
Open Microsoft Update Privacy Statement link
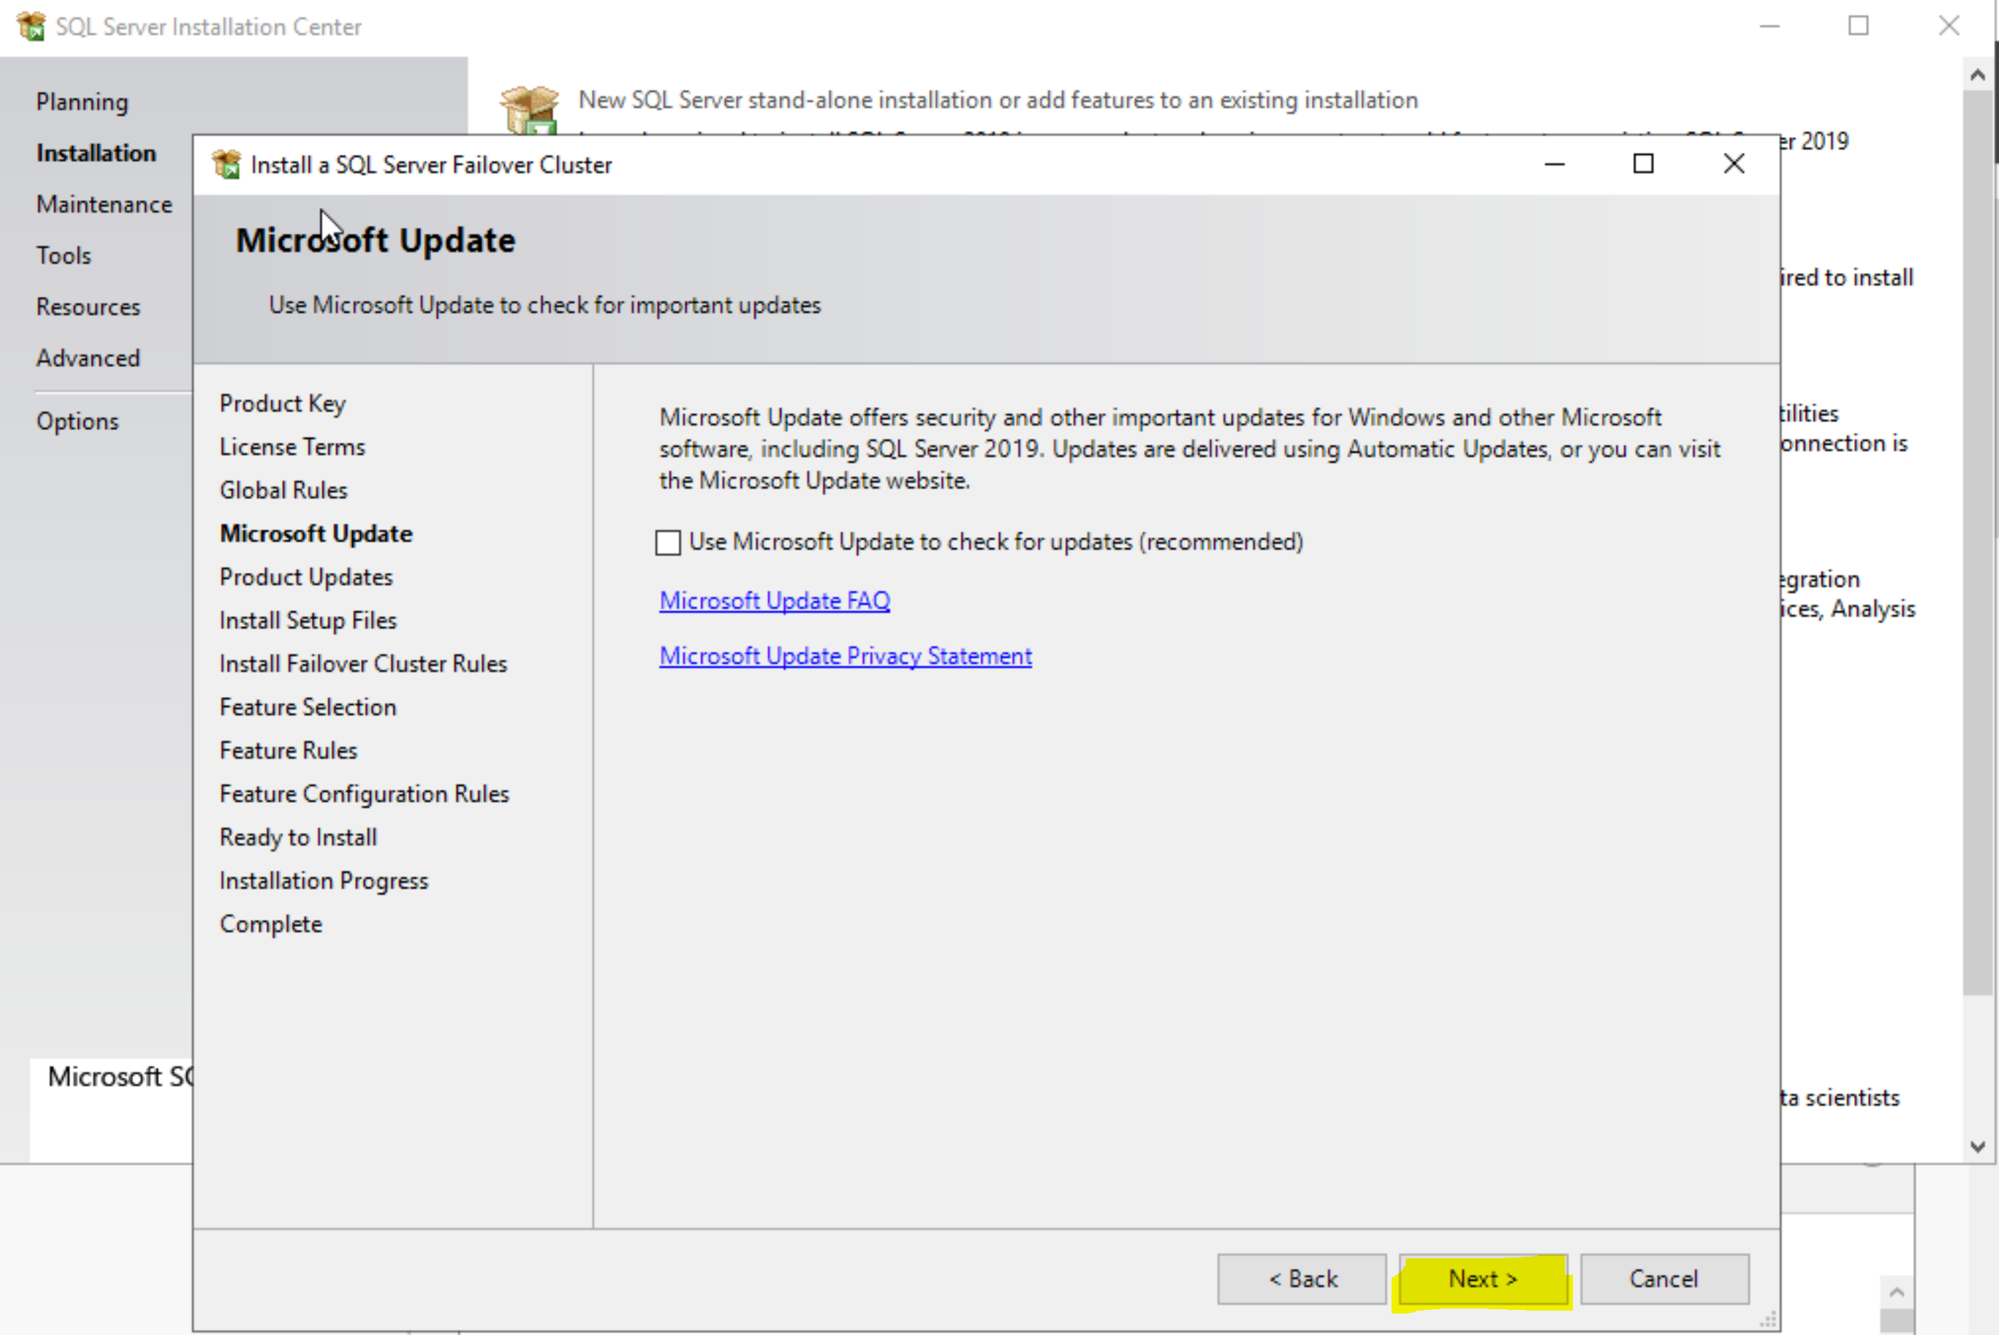coord(845,657)
